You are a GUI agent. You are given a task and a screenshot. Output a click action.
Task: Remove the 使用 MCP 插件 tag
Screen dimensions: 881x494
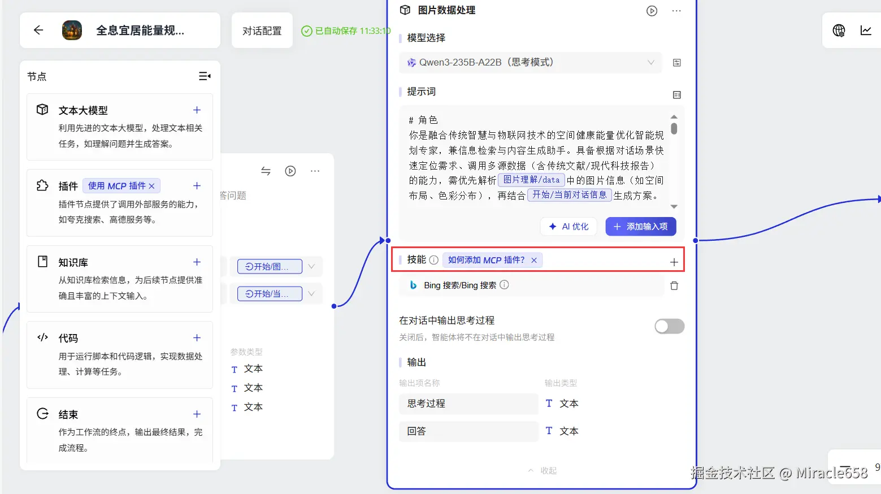(151, 185)
